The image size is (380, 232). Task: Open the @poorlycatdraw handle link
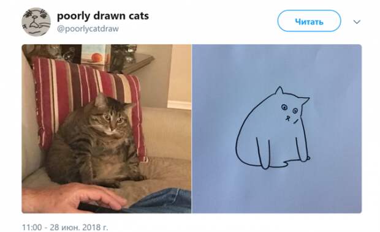tap(88, 29)
